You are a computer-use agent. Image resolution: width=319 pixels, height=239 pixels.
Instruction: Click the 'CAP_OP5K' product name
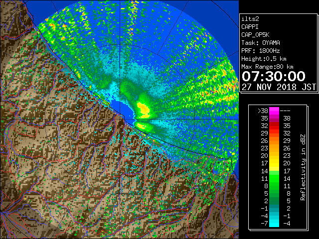tap(255, 35)
